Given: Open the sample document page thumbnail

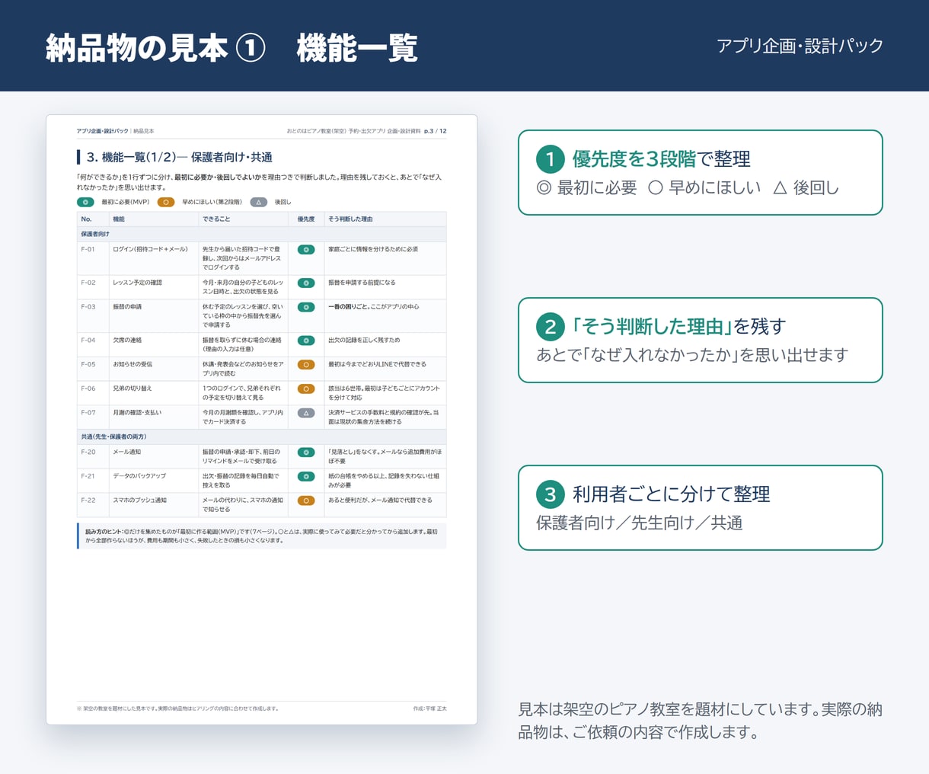Looking at the screenshot, I should [x=261, y=419].
